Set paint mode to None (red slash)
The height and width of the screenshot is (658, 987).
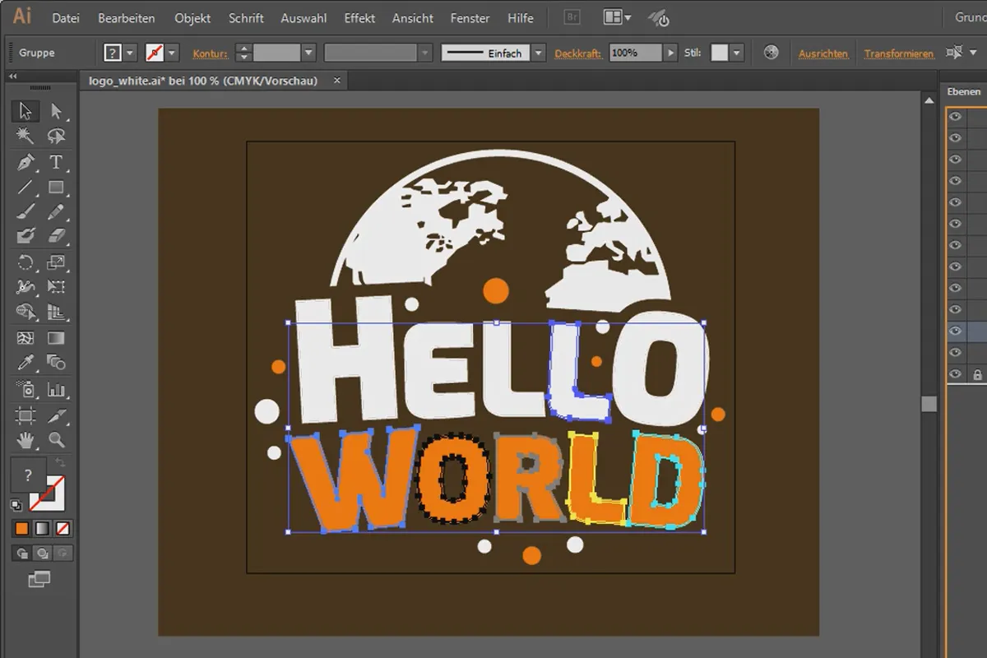pos(63,528)
